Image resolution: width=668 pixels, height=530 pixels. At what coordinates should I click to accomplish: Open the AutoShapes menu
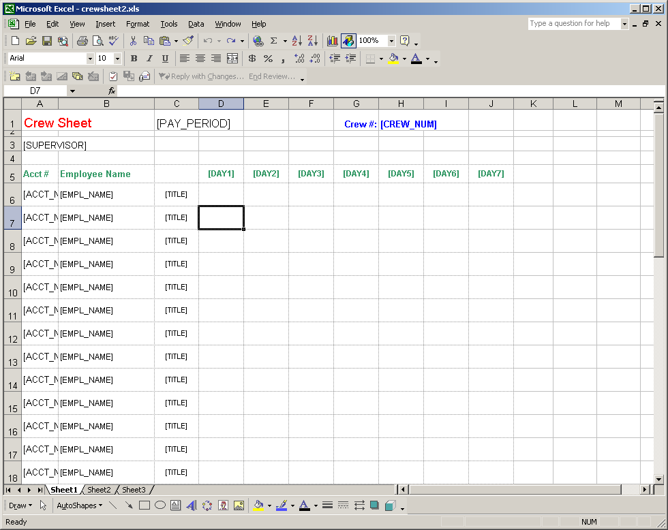click(77, 504)
